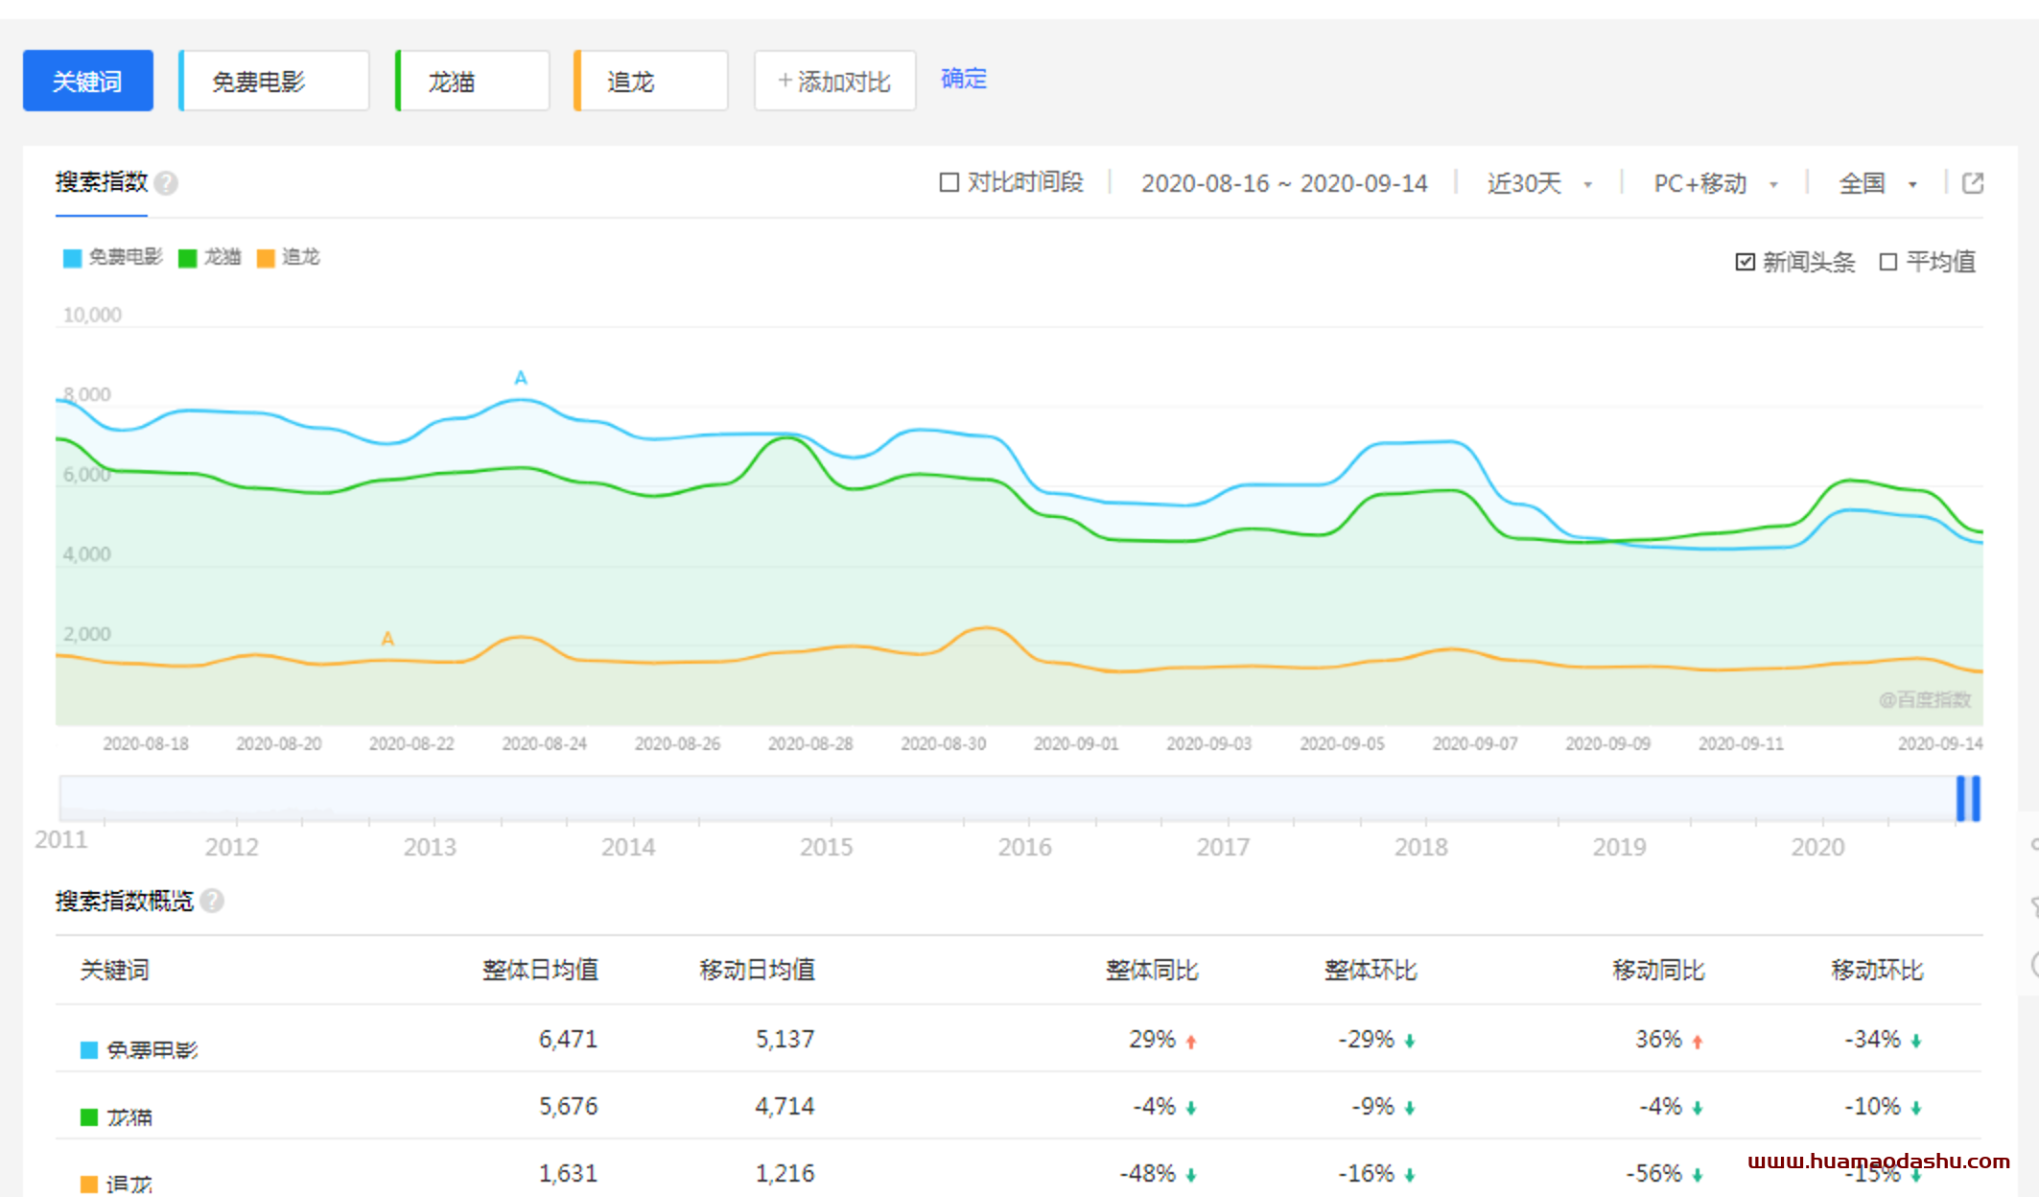Click the 2020-08-24 date label on the axis
Image resolution: width=2039 pixels, height=1197 pixels.
click(545, 743)
